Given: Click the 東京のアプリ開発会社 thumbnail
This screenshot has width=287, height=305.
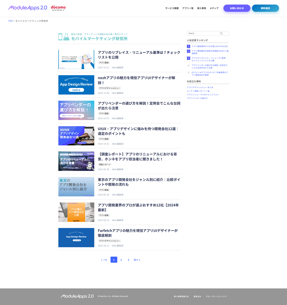Looking at the screenshot, I should [76, 187].
